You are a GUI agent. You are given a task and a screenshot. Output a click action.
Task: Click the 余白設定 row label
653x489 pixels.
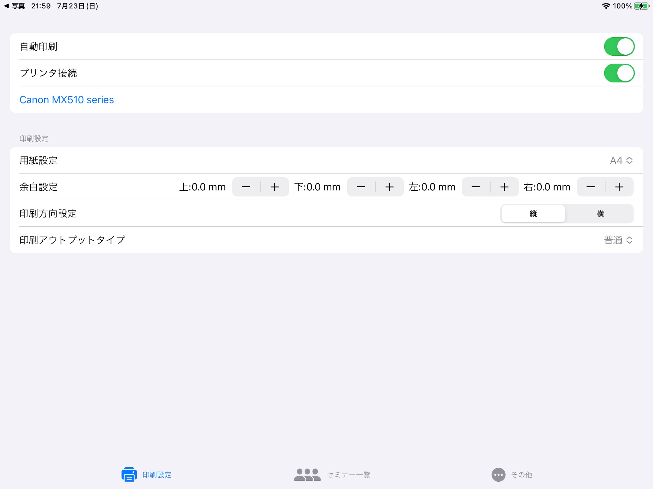pos(39,187)
